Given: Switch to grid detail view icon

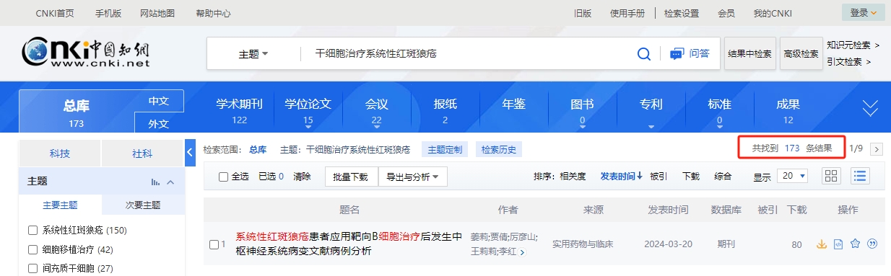Looking at the screenshot, I should click(832, 176).
